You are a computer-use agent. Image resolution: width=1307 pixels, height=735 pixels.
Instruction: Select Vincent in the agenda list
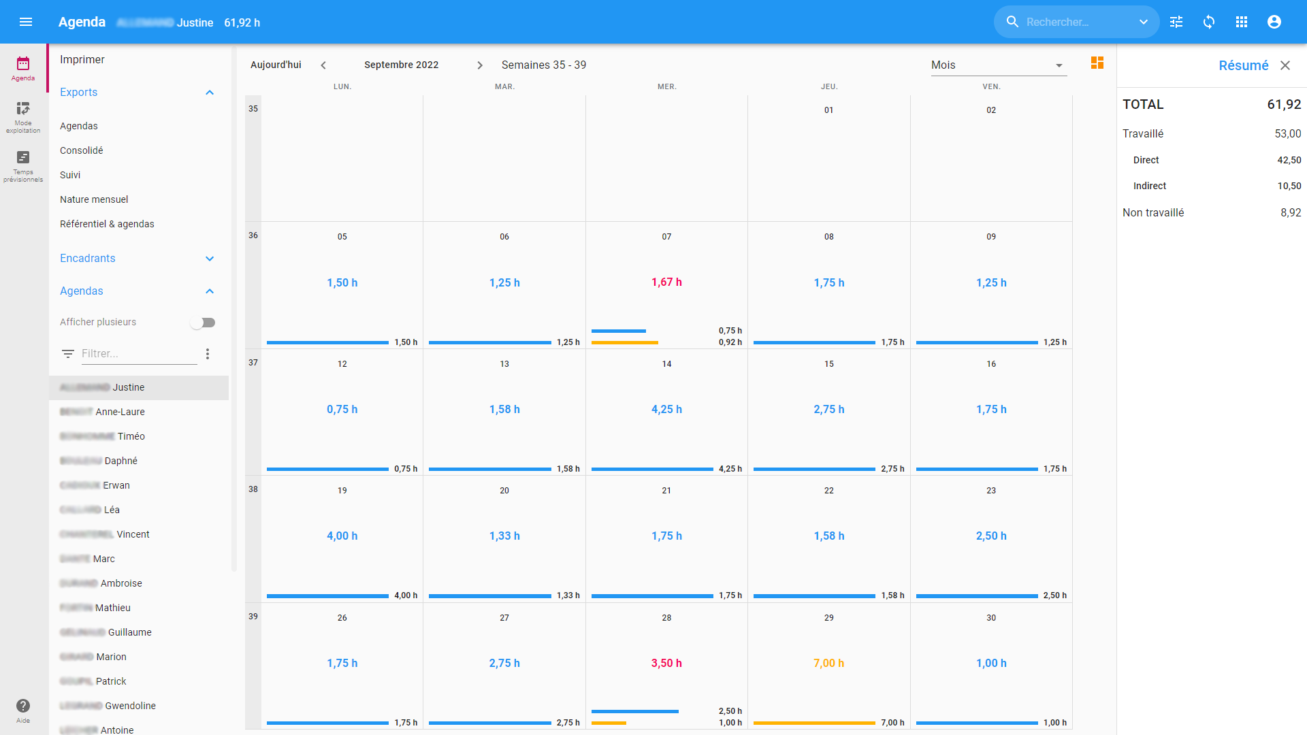[139, 534]
